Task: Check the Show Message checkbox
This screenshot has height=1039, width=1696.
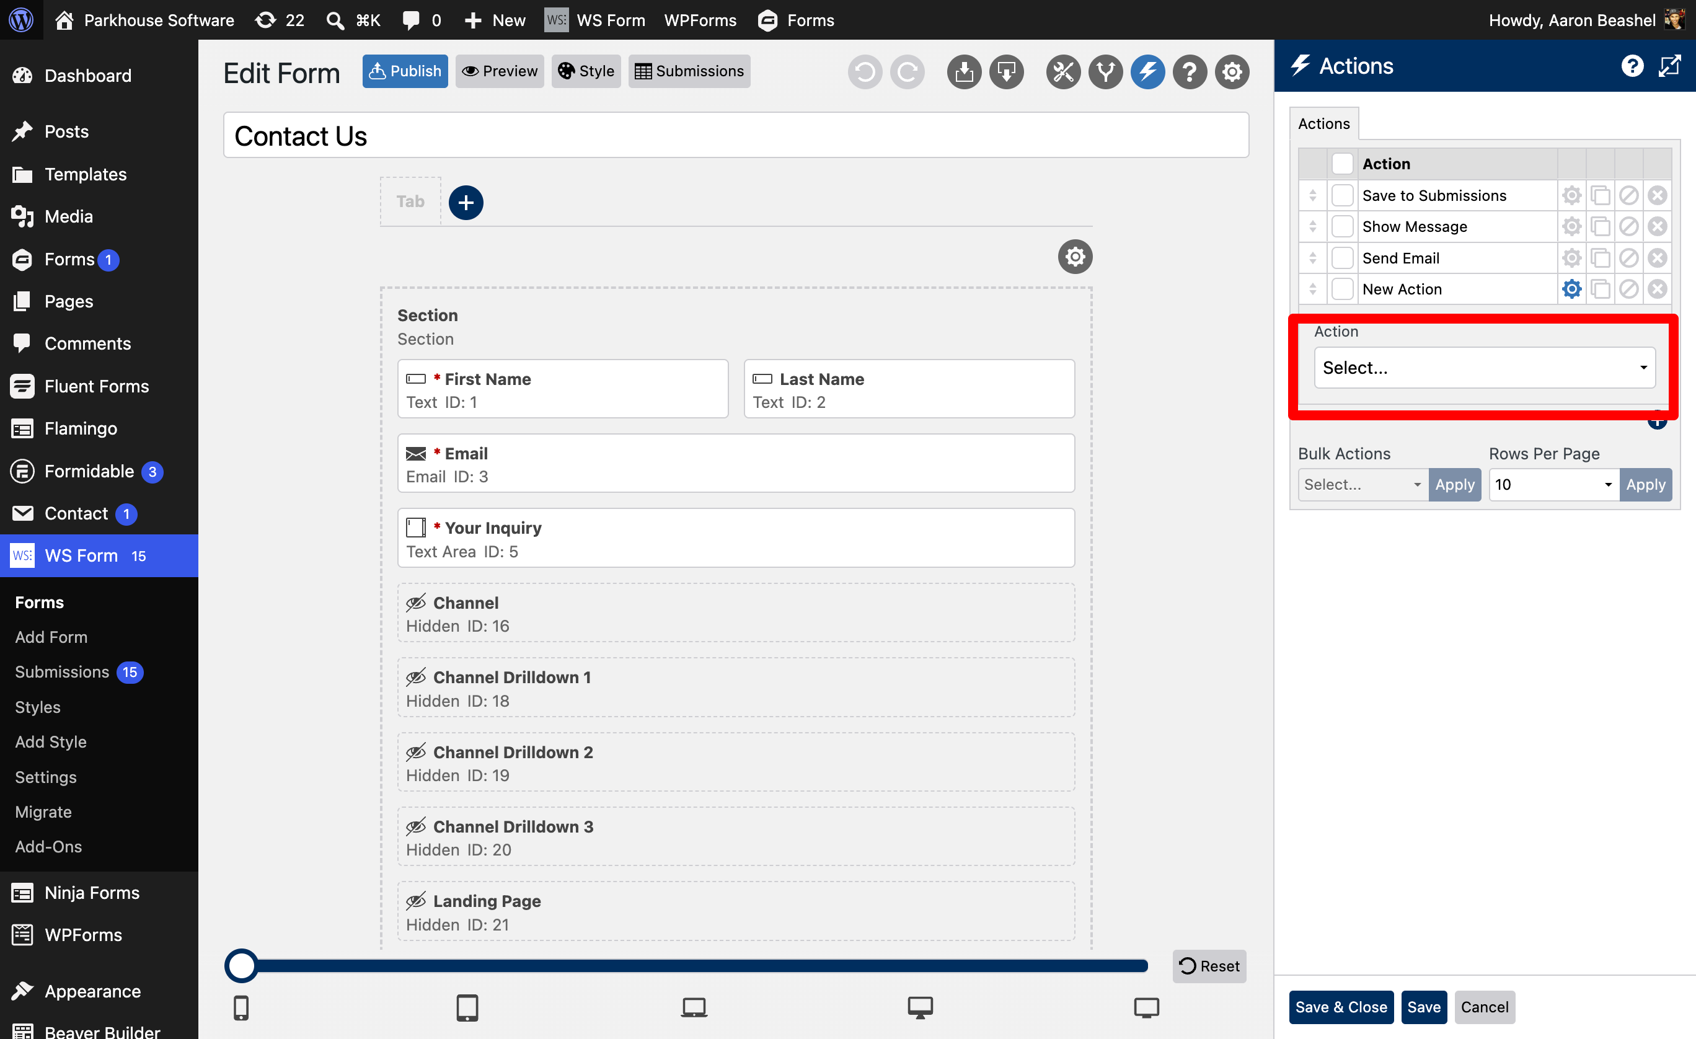Action: point(1342,226)
